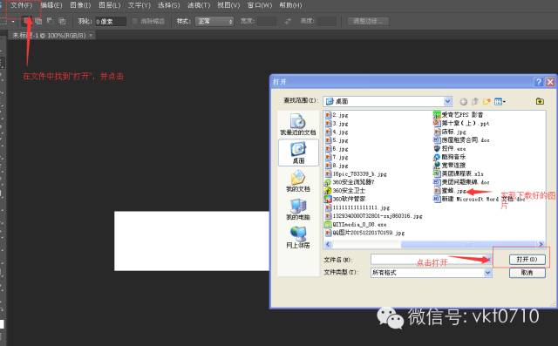Select add-to-selection mode in options bar
Image resolution: width=558 pixels, height=346 pixels.
click(38, 21)
